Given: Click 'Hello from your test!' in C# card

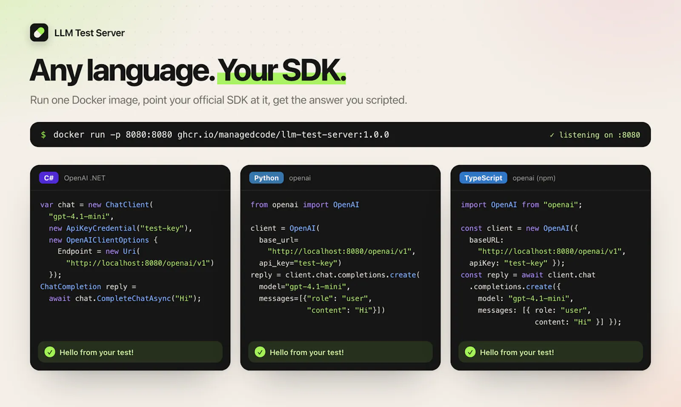Looking at the screenshot, I should [97, 353].
